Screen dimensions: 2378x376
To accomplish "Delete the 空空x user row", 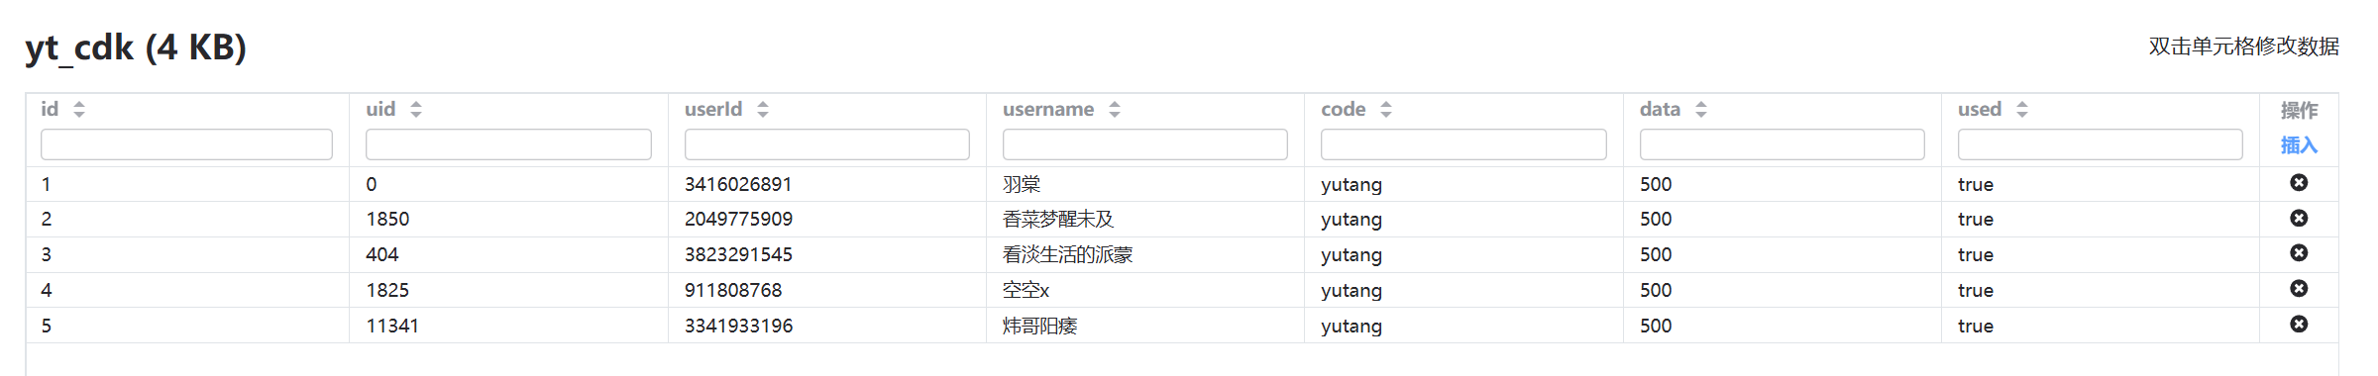I will 2299,289.
